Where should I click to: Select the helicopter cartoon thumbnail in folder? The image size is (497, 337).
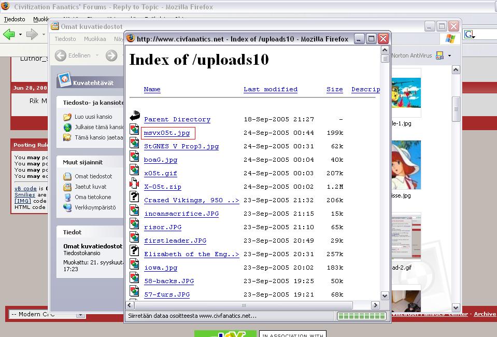click(x=406, y=93)
